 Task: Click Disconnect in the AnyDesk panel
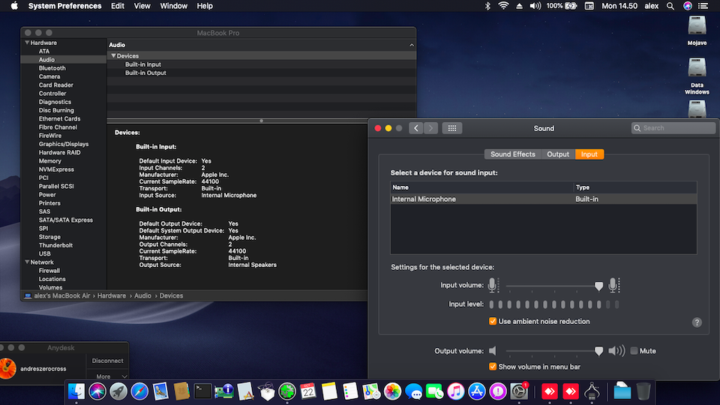point(107,361)
